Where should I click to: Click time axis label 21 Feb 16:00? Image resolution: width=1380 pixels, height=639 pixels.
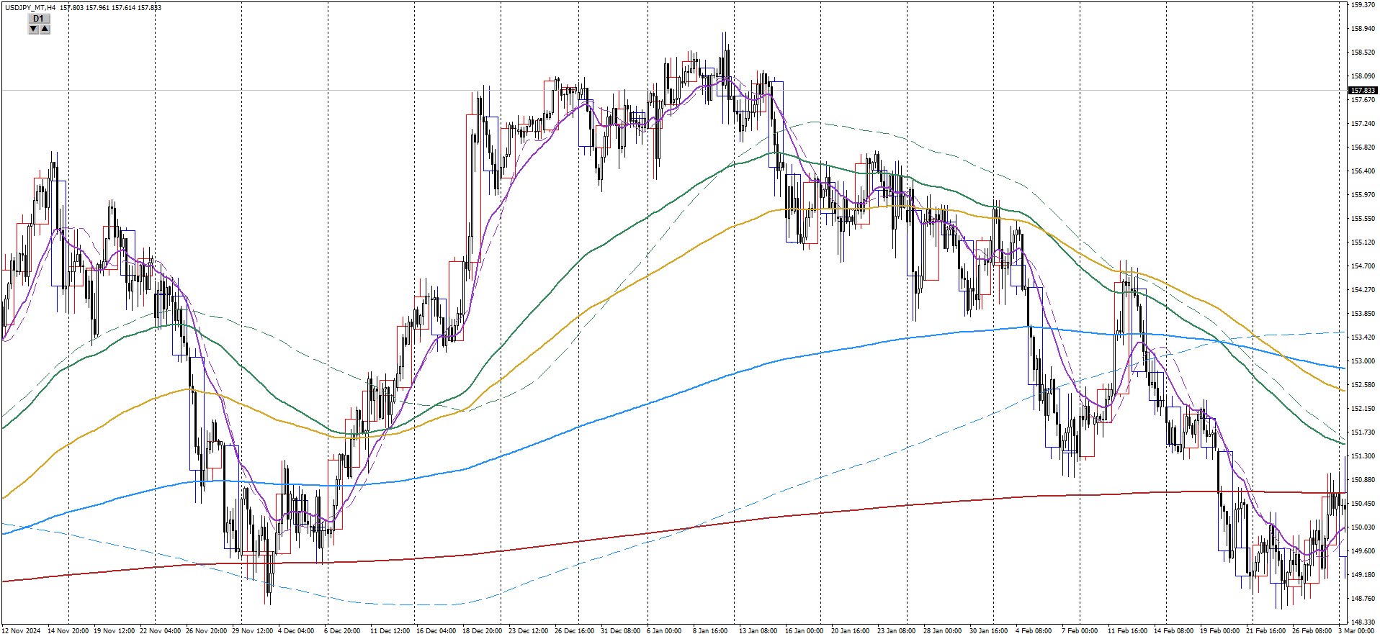[x=1266, y=631]
